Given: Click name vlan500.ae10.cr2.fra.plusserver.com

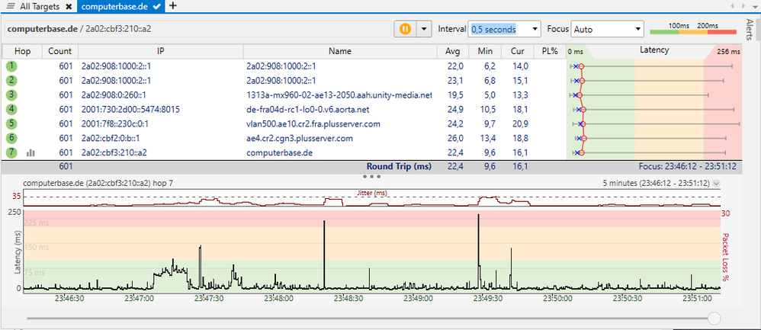Looking at the screenshot, I should [x=313, y=124].
